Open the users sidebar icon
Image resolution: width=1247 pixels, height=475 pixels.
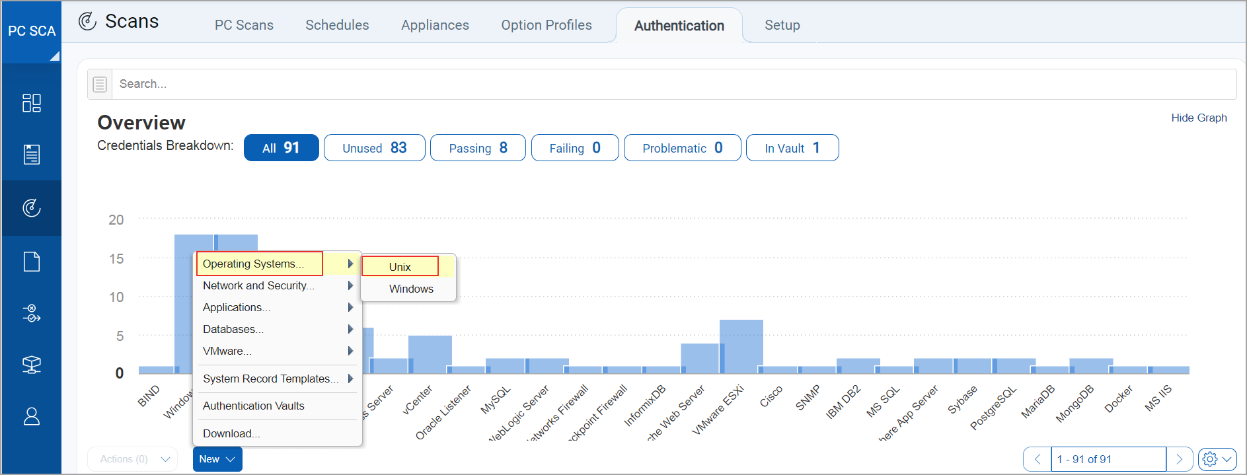pos(31,416)
